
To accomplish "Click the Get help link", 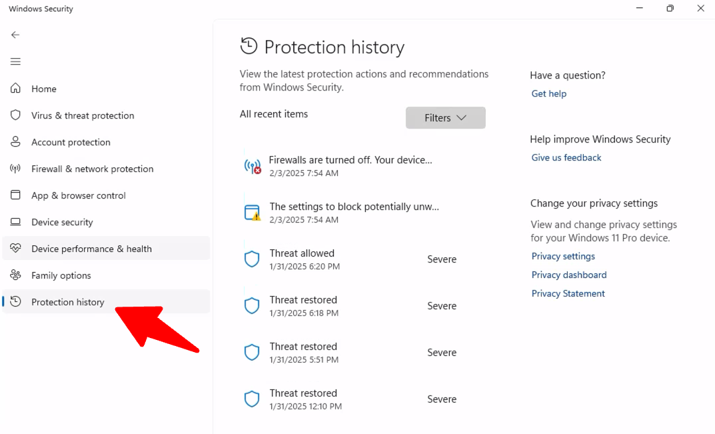I will [x=548, y=93].
